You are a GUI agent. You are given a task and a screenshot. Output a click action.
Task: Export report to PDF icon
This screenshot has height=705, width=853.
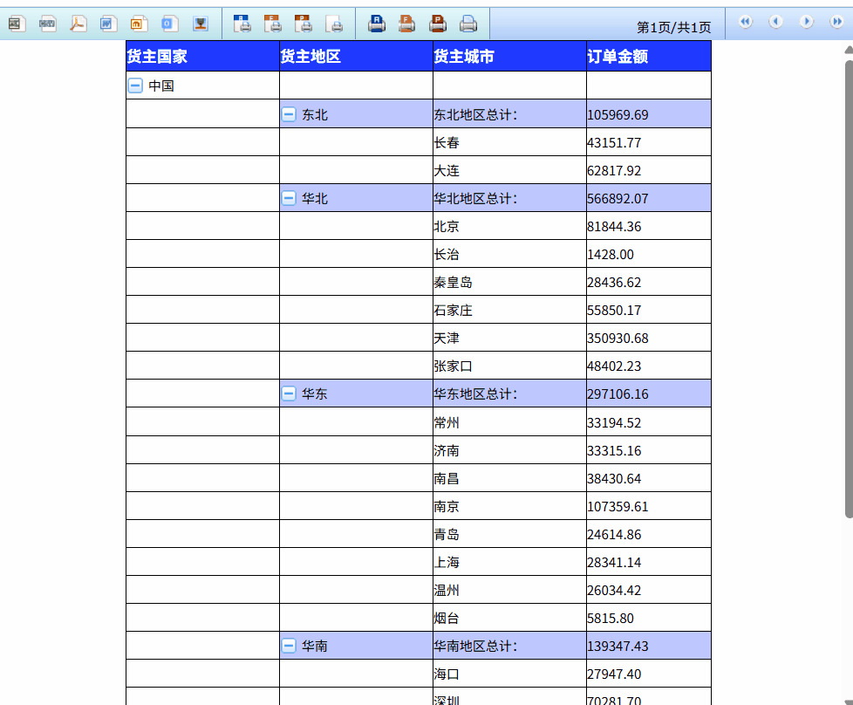pyautogui.click(x=78, y=24)
